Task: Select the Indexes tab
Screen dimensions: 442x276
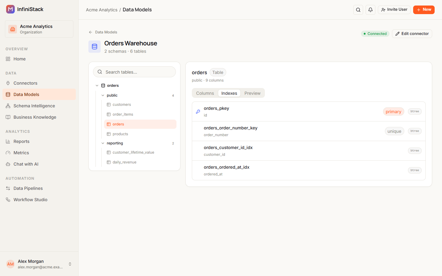Action: [229, 93]
